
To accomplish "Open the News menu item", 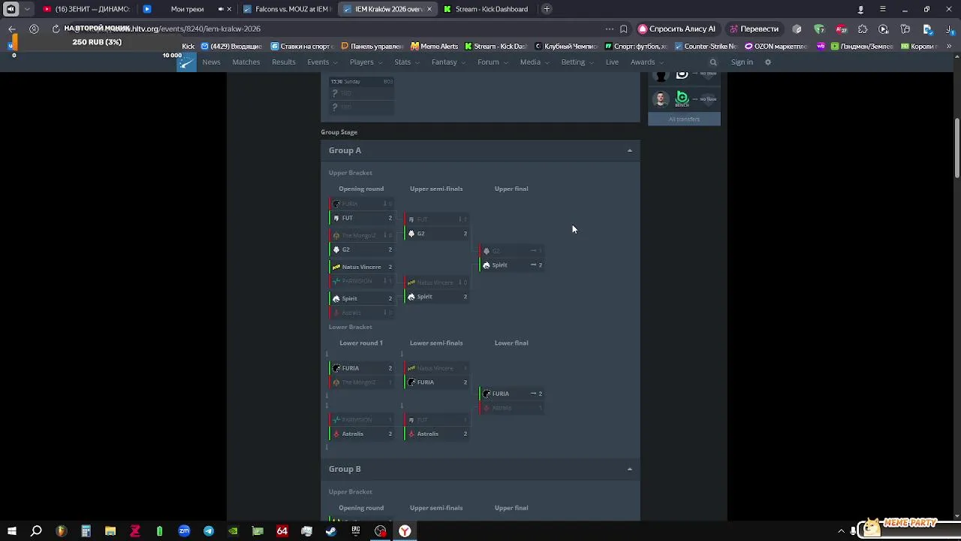I will (211, 62).
